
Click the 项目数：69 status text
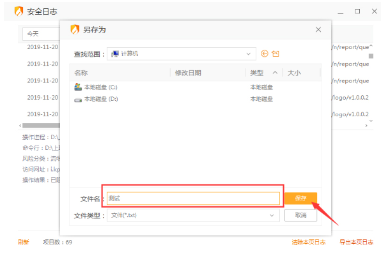pyautogui.click(x=58, y=242)
